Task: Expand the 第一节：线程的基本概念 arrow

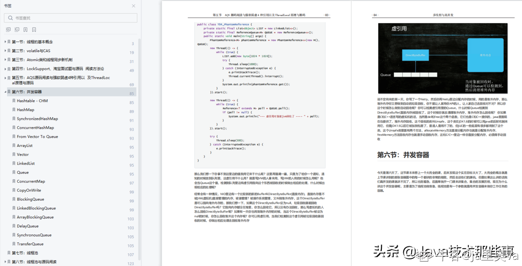Action: click(x=5, y=42)
